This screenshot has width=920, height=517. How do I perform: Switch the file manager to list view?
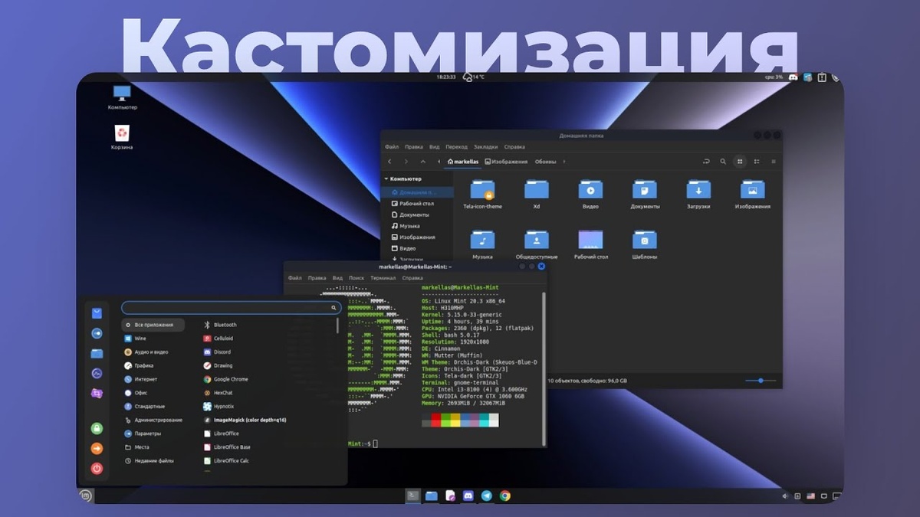[757, 162]
